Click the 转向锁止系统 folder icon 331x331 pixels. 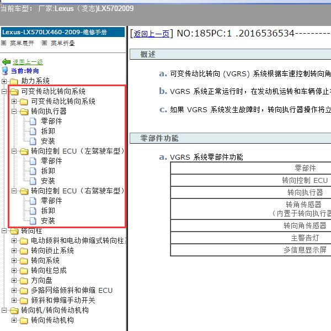pos(24,251)
